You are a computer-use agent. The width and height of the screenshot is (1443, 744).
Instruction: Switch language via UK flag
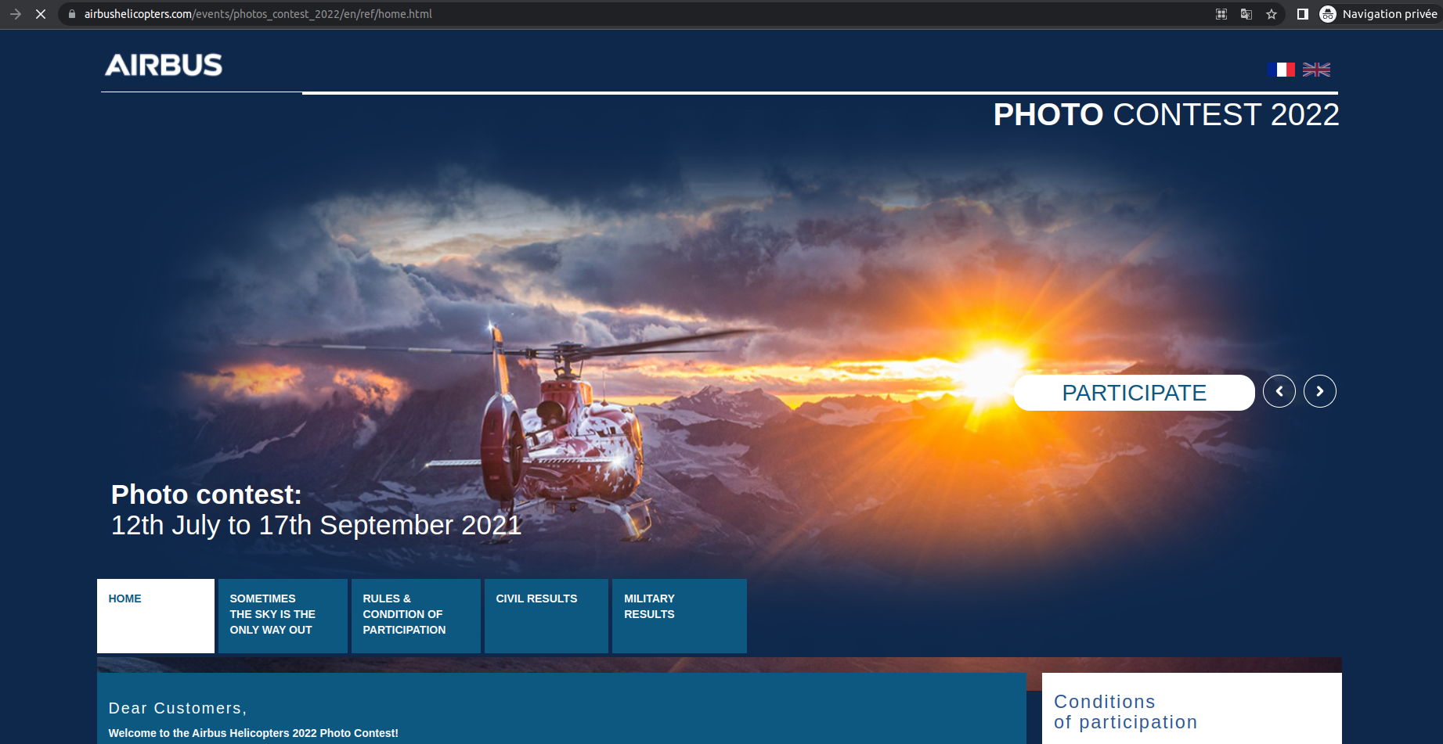coord(1316,70)
